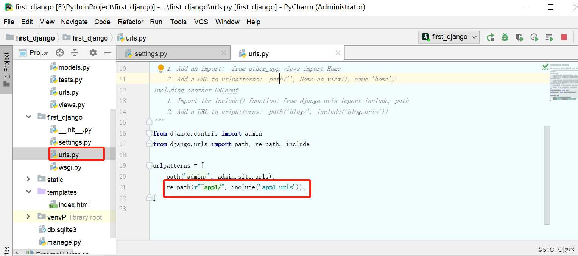
Task: Stop the running process
Action: click(564, 37)
